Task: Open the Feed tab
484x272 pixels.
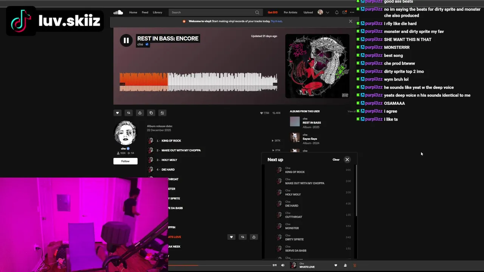Action: coord(145,12)
